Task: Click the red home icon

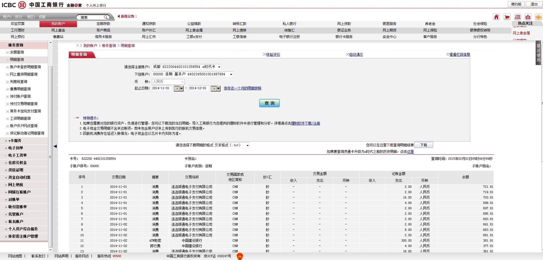Action: (x=496, y=17)
